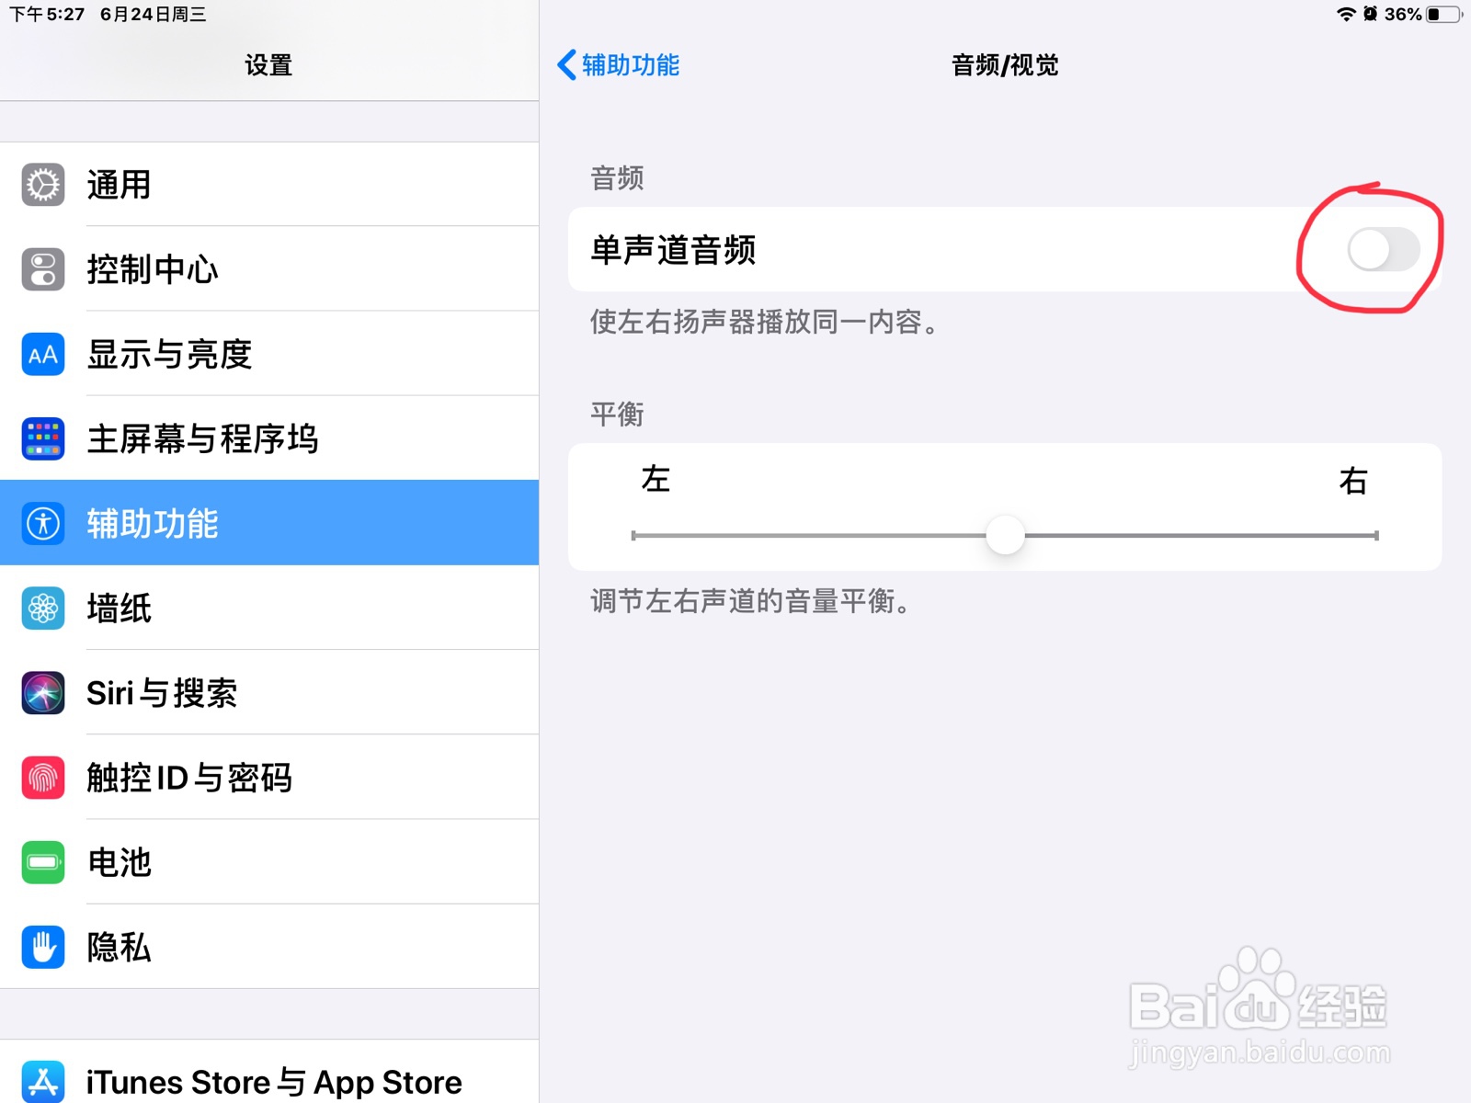Go back via 辅助功能 chevron
Screen dimensions: 1471x1103
click(618, 65)
